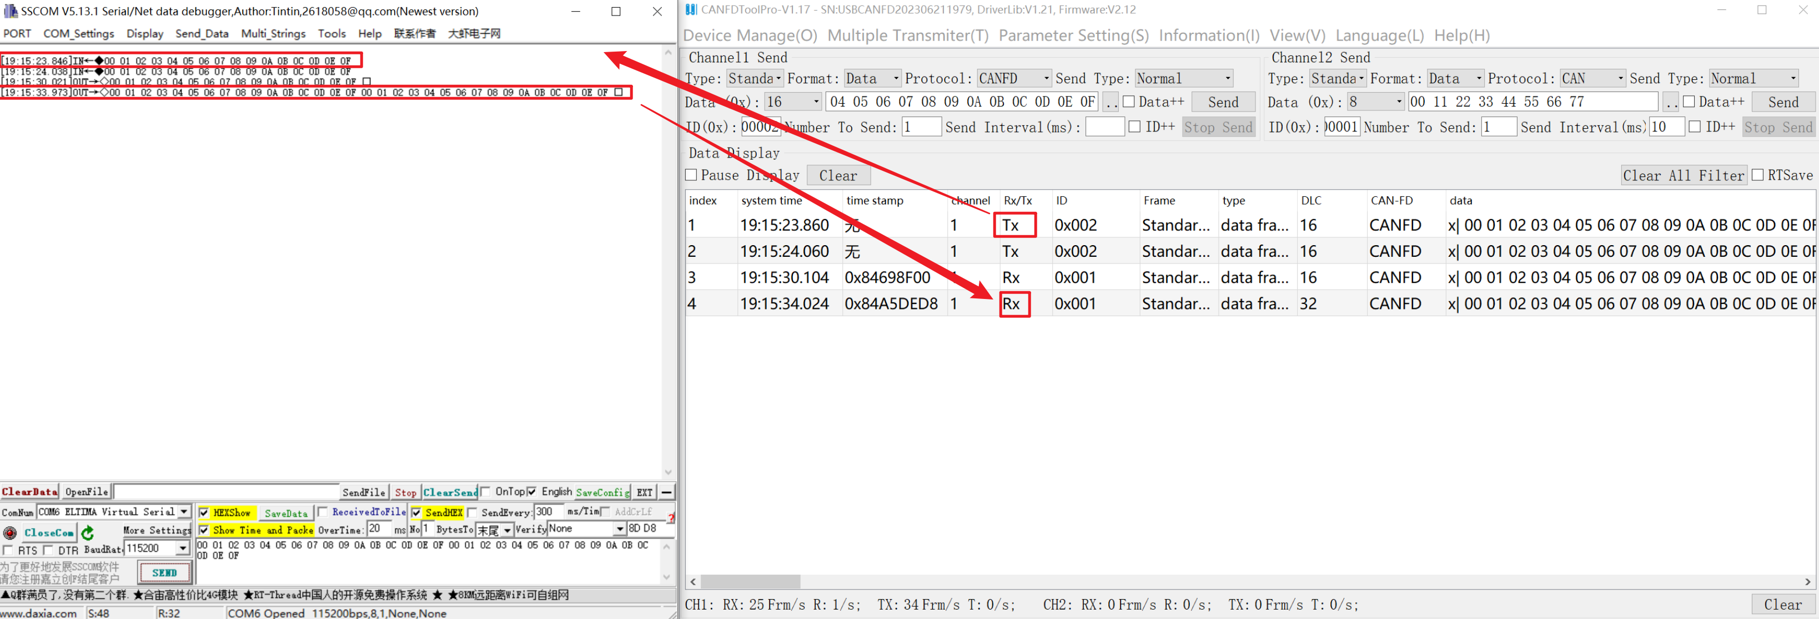Open the BaudRate dropdown
The image size is (1819, 619).
(x=183, y=549)
